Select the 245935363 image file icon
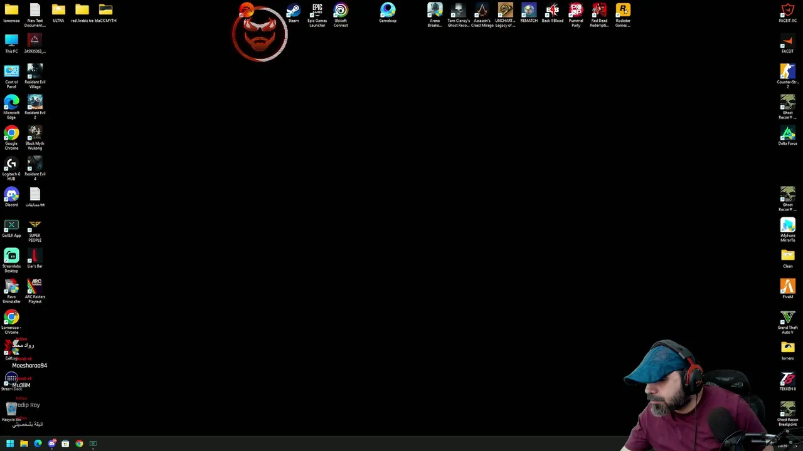803x451 pixels. click(35, 44)
